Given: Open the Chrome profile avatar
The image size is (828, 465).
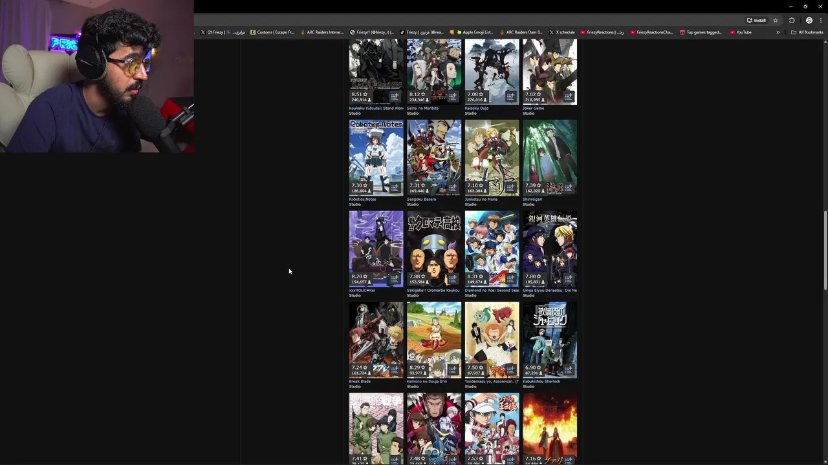Looking at the screenshot, I should tap(809, 20).
